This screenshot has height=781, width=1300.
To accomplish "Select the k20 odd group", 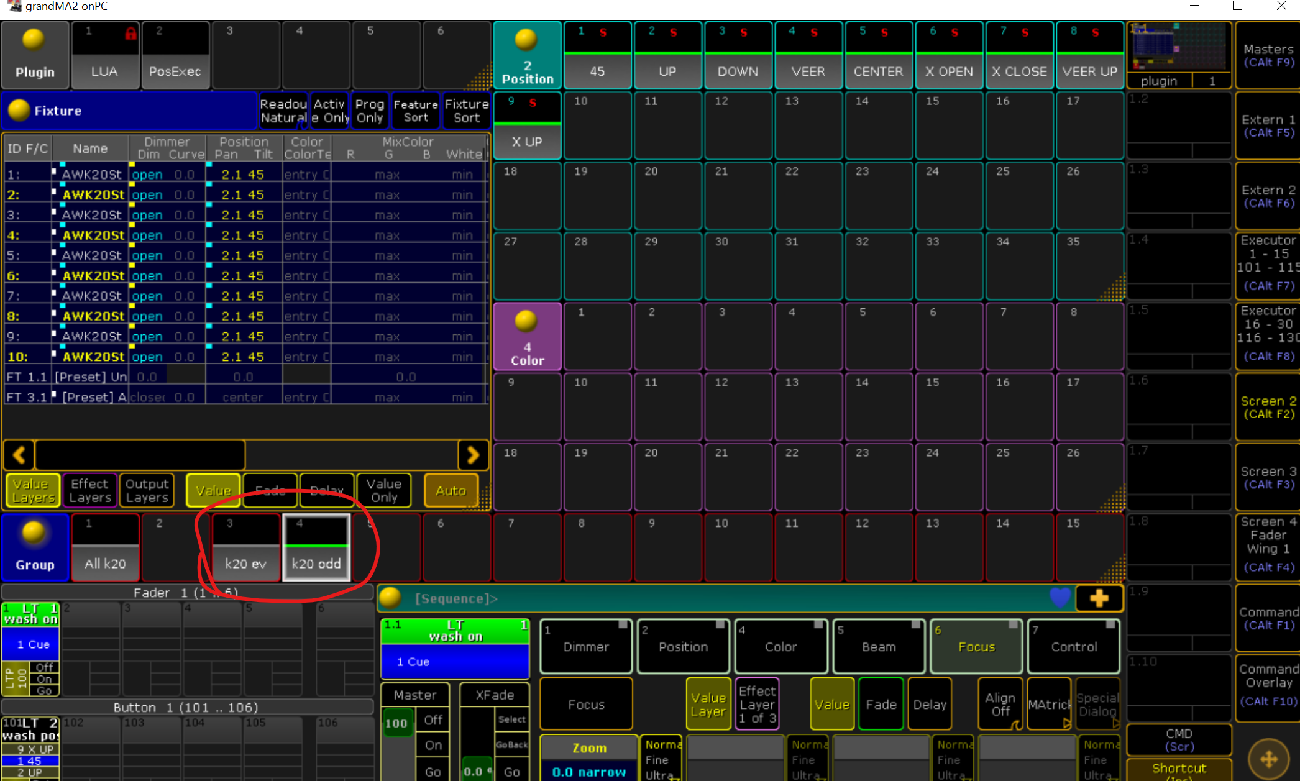I will pos(316,548).
